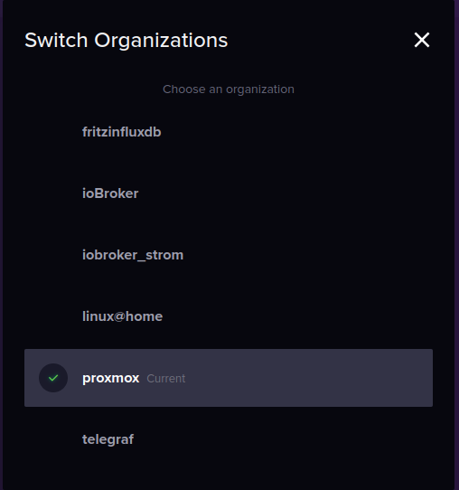
Task: Dismiss the dialog using the X icon
Action: [422, 40]
